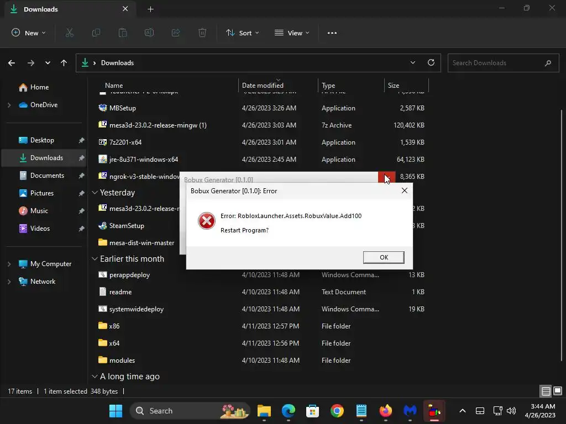Collapse the Earlier this month group
566x424 pixels.
pos(95,259)
